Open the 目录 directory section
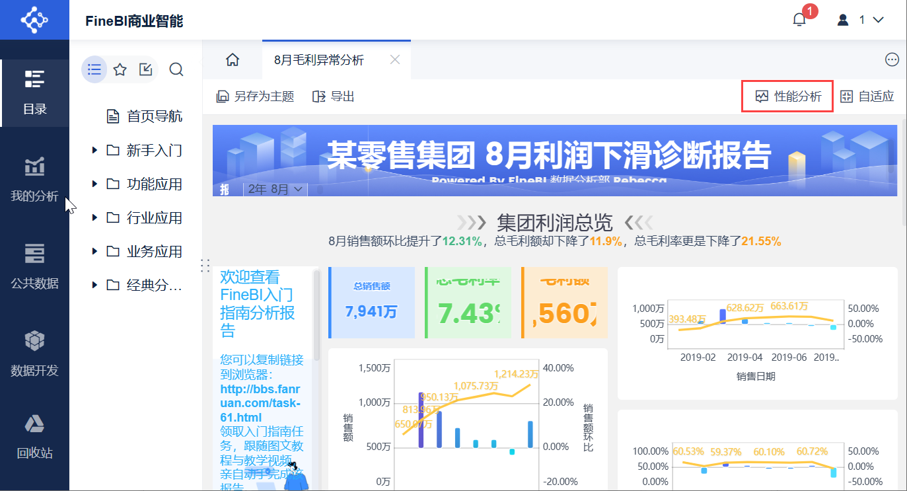Screen dimensions: 907x491 pos(34,93)
